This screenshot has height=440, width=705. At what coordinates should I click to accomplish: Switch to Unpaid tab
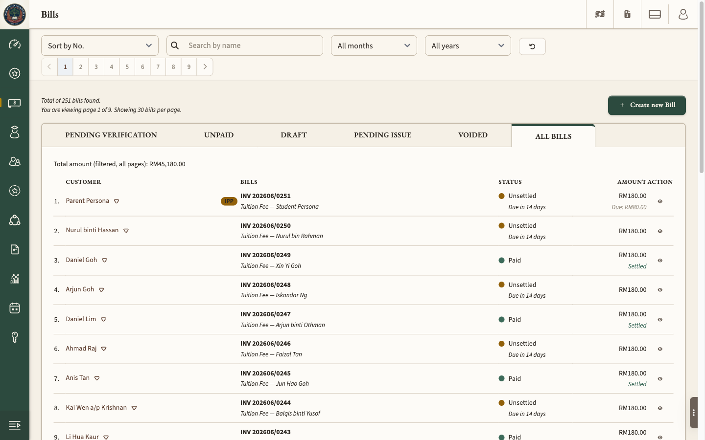pos(219,135)
